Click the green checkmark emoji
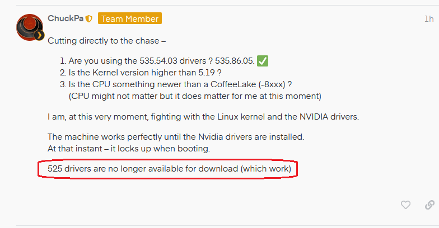The height and width of the screenshot is (228, 439). point(263,61)
